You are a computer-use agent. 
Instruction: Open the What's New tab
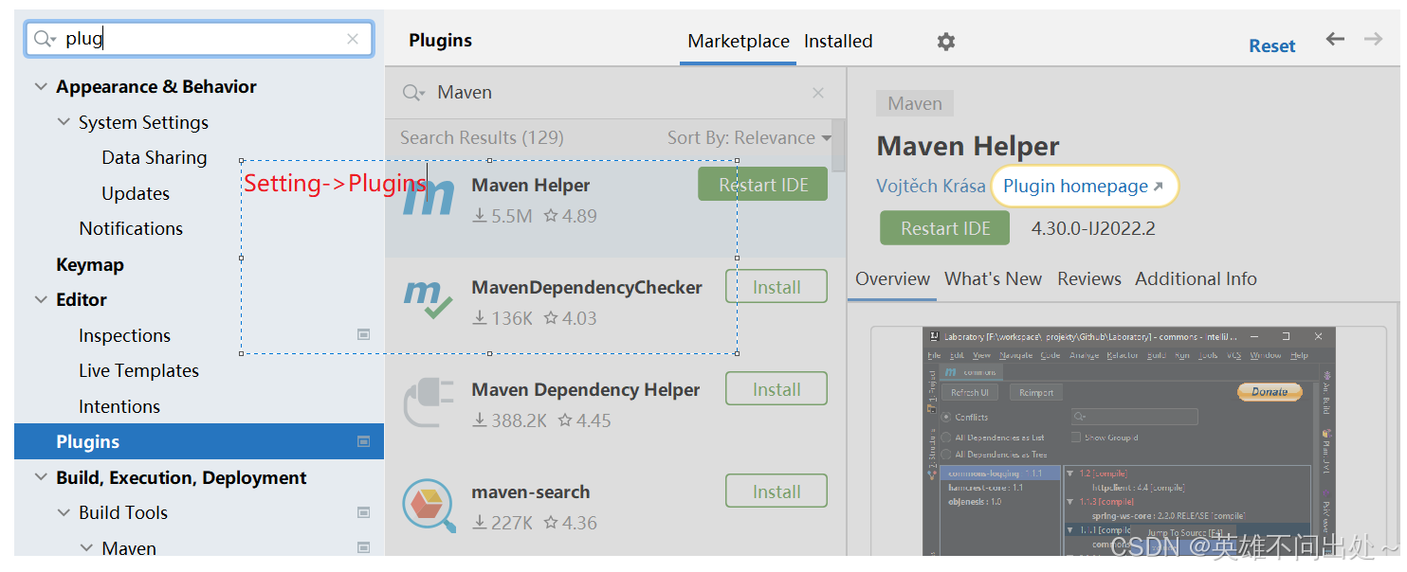[x=993, y=279]
